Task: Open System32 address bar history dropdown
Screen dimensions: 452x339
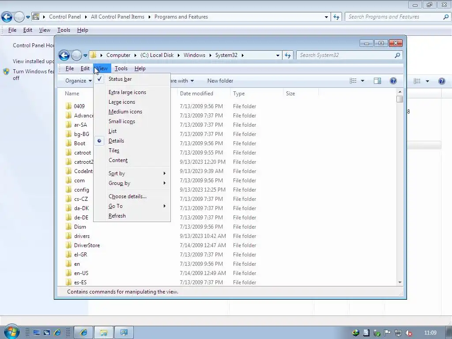Action: coord(278,55)
